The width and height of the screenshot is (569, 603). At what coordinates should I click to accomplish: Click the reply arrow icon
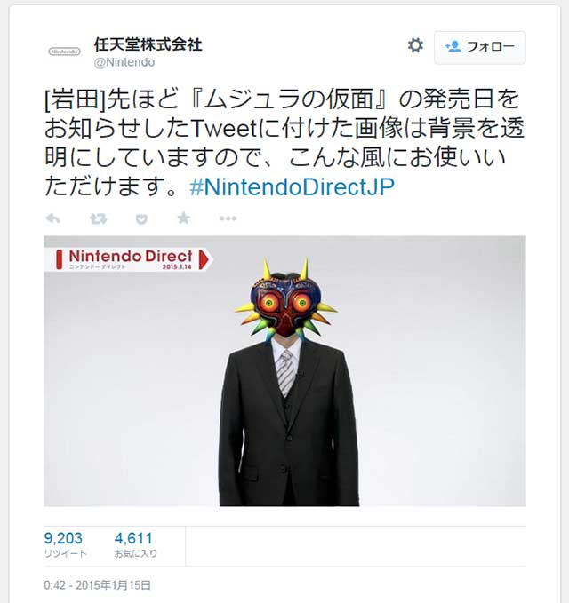[53, 218]
